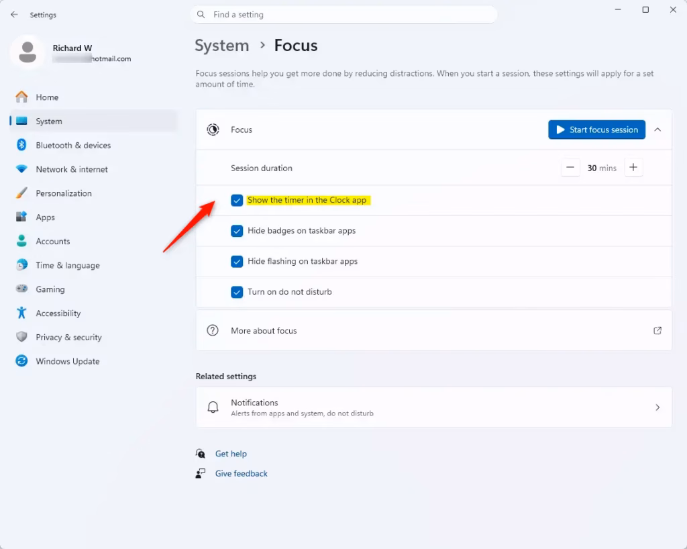Open Time & language settings
This screenshot has width=687, height=549.
click(93, 265)
